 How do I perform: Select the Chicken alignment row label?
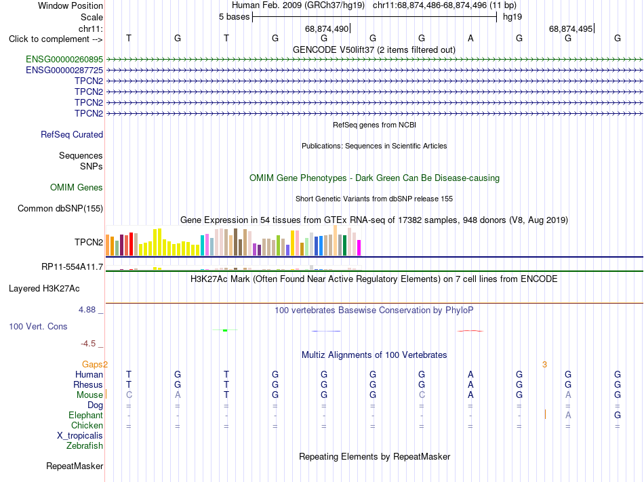click(x=87, y=425)
